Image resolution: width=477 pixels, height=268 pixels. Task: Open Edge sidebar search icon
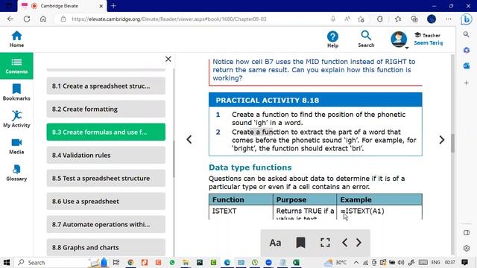[467, 34]
